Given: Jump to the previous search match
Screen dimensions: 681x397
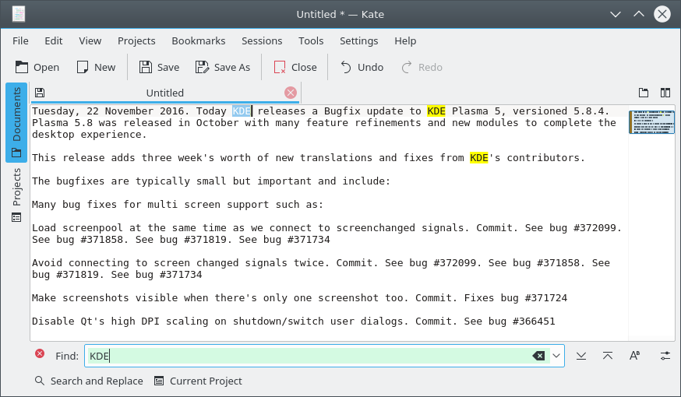Looking at the screenshot, I should coord(608,356).
